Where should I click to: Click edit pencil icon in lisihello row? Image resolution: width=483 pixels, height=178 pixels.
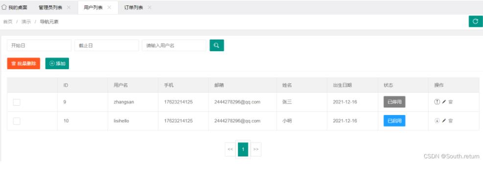[444, 121]
